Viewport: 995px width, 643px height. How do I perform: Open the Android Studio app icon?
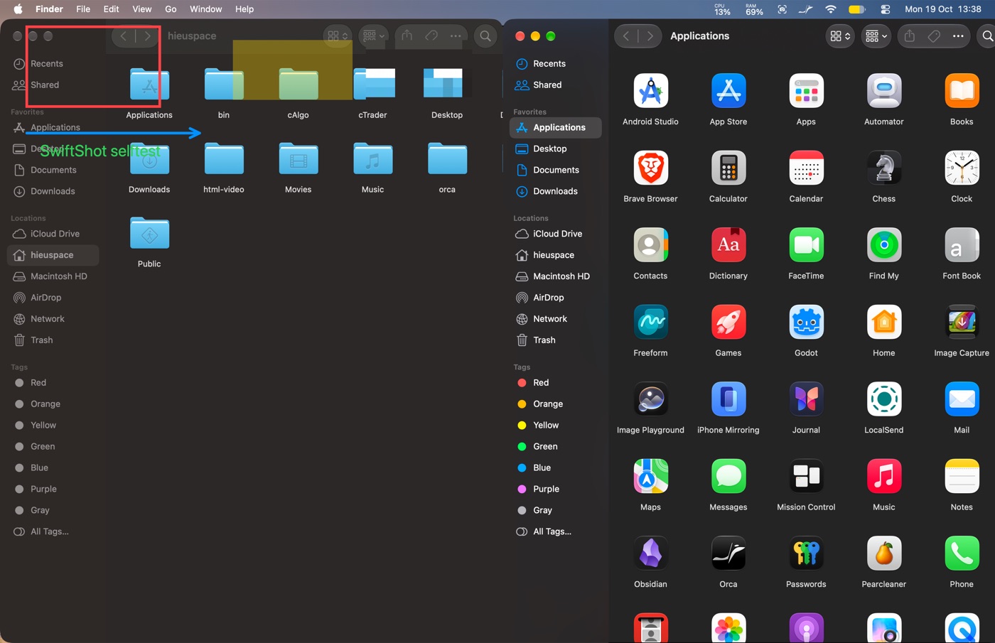650,91
